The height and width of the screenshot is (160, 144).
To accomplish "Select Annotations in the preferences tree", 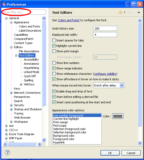I will (x=31, y=64).
